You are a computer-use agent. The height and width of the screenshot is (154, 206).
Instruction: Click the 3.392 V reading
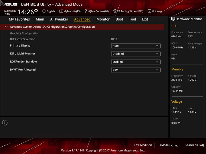click(x=175, y=123)
